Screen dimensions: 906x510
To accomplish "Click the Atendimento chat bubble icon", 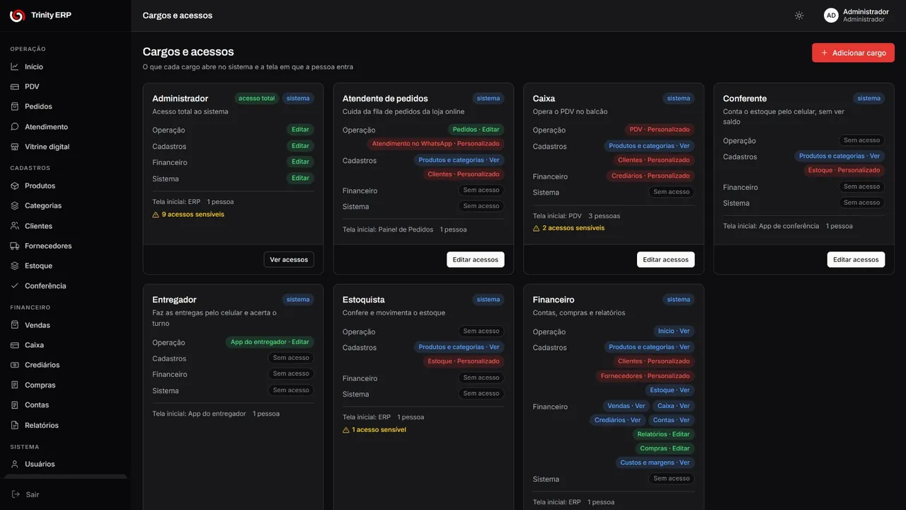I will point(15,127).
